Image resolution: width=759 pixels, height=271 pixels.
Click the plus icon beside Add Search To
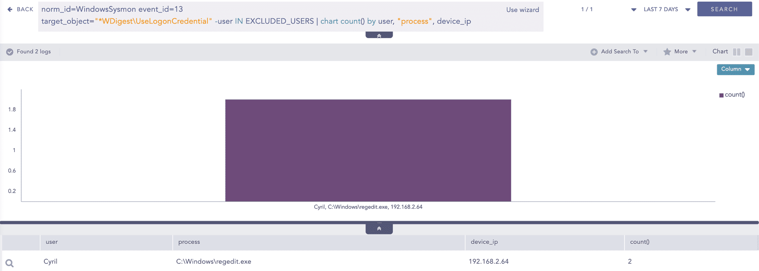(594, 52)
